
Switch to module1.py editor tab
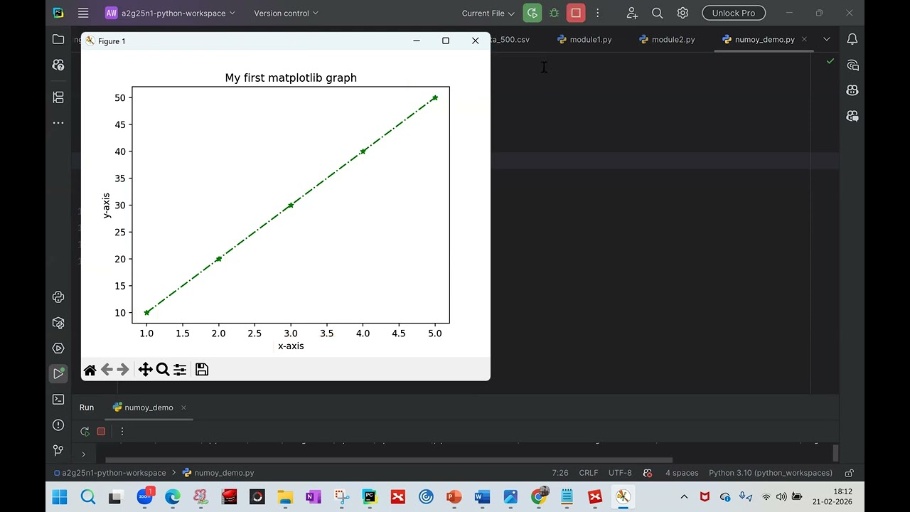point(584,39)
